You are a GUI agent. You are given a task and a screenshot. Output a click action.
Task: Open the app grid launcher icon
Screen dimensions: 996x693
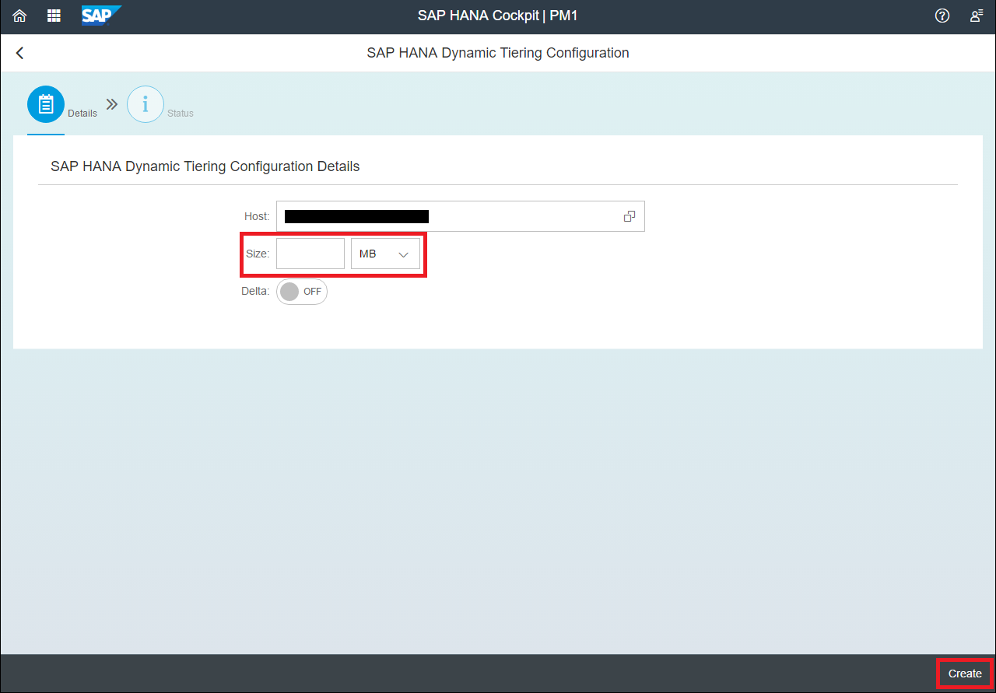click(x=54, y=16)
